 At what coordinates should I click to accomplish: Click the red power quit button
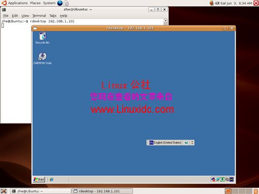pos(256,3)
